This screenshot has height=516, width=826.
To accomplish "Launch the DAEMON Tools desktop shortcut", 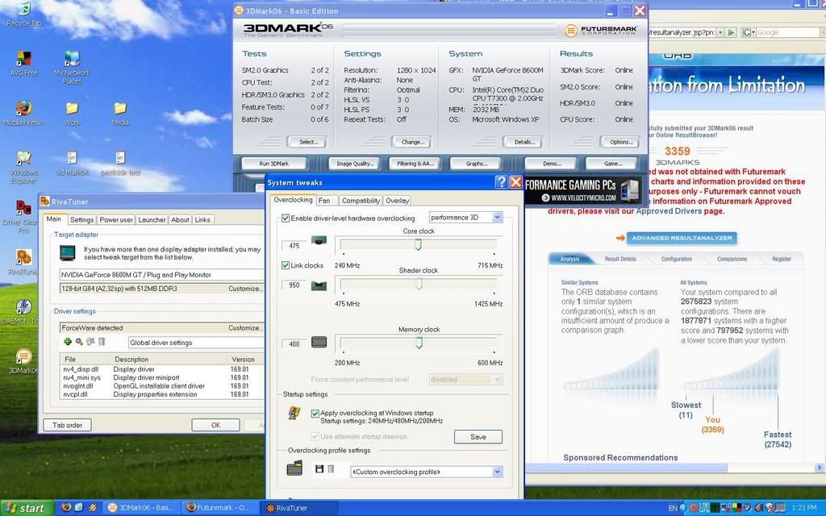I will pyautogui.click(x=23, y=311).
